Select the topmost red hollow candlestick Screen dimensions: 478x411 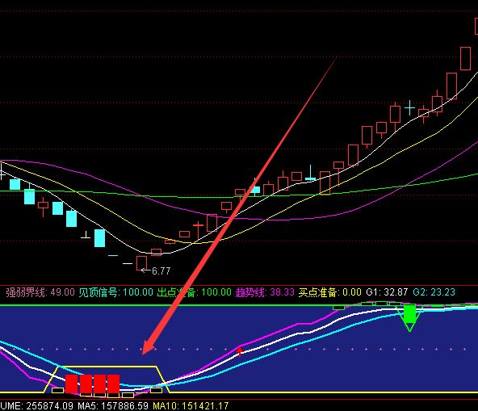pos(476,25)
